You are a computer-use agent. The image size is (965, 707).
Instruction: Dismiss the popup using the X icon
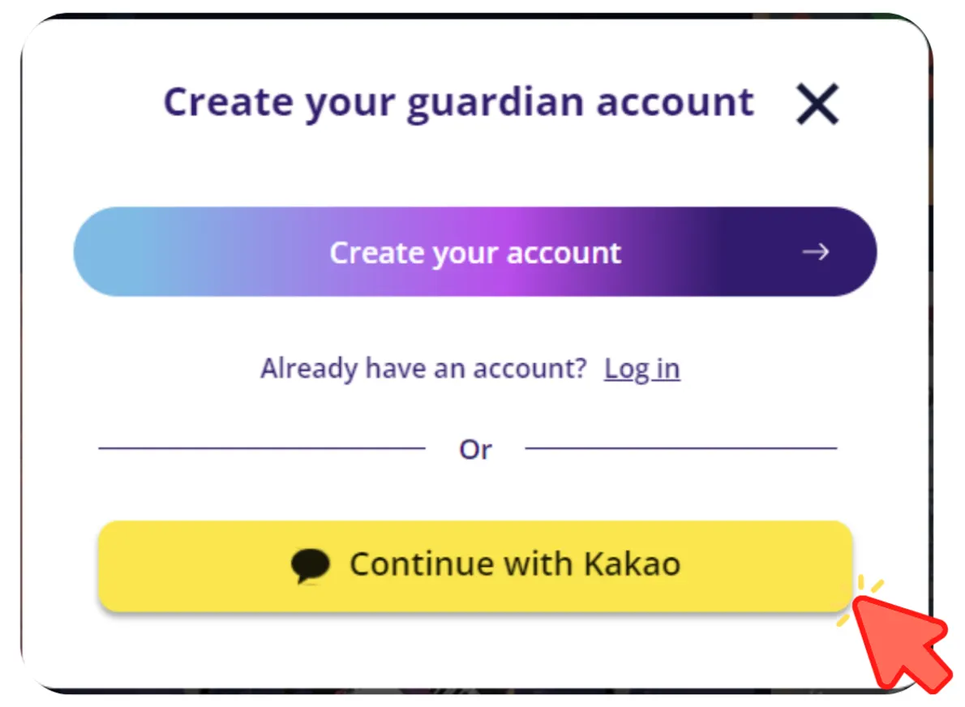pyautogui.click(x=817, y=104)
